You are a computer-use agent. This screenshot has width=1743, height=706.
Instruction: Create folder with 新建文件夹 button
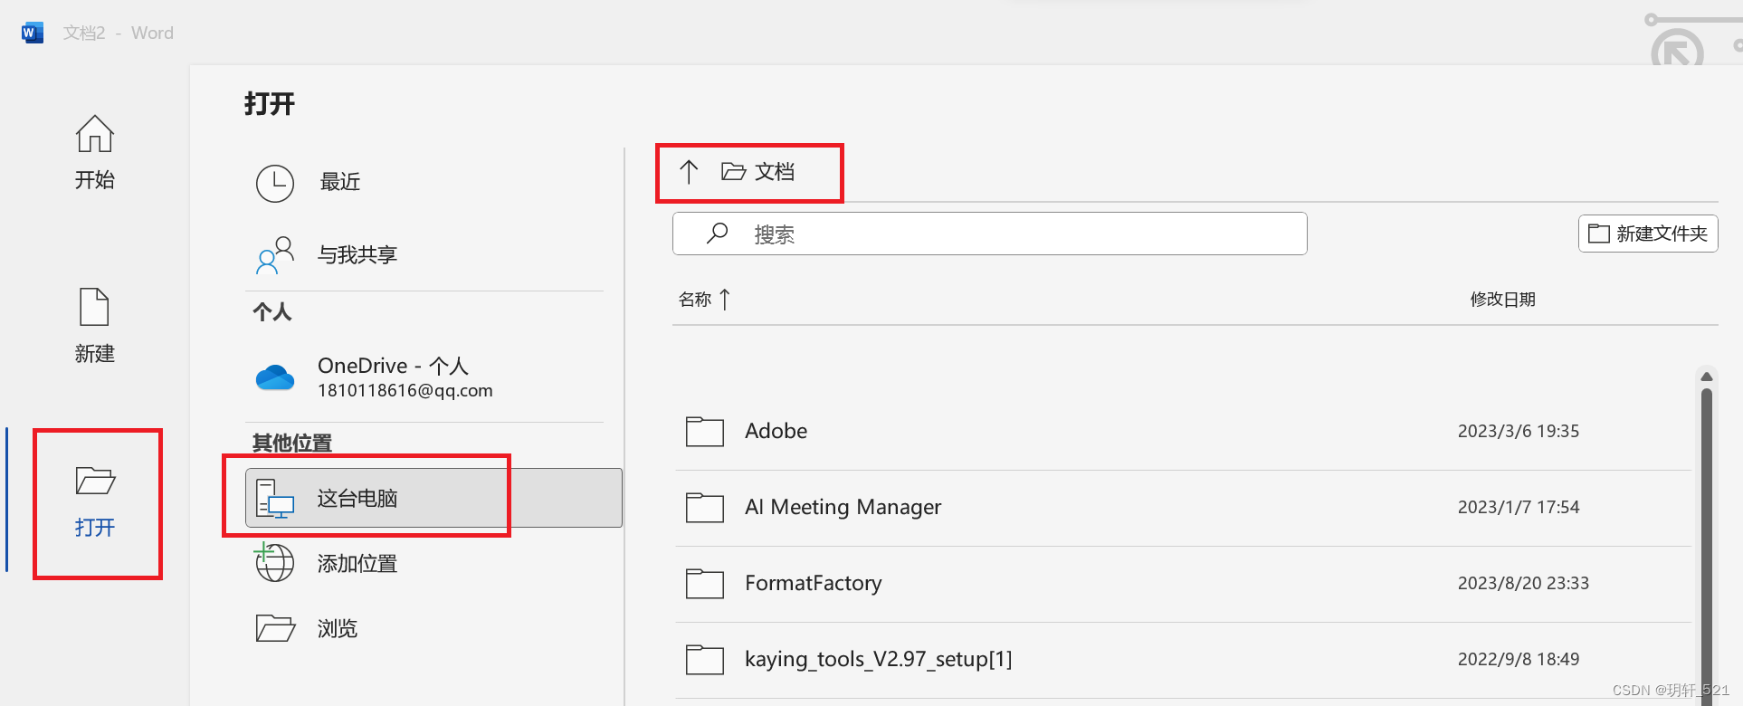coord(1648,234)
